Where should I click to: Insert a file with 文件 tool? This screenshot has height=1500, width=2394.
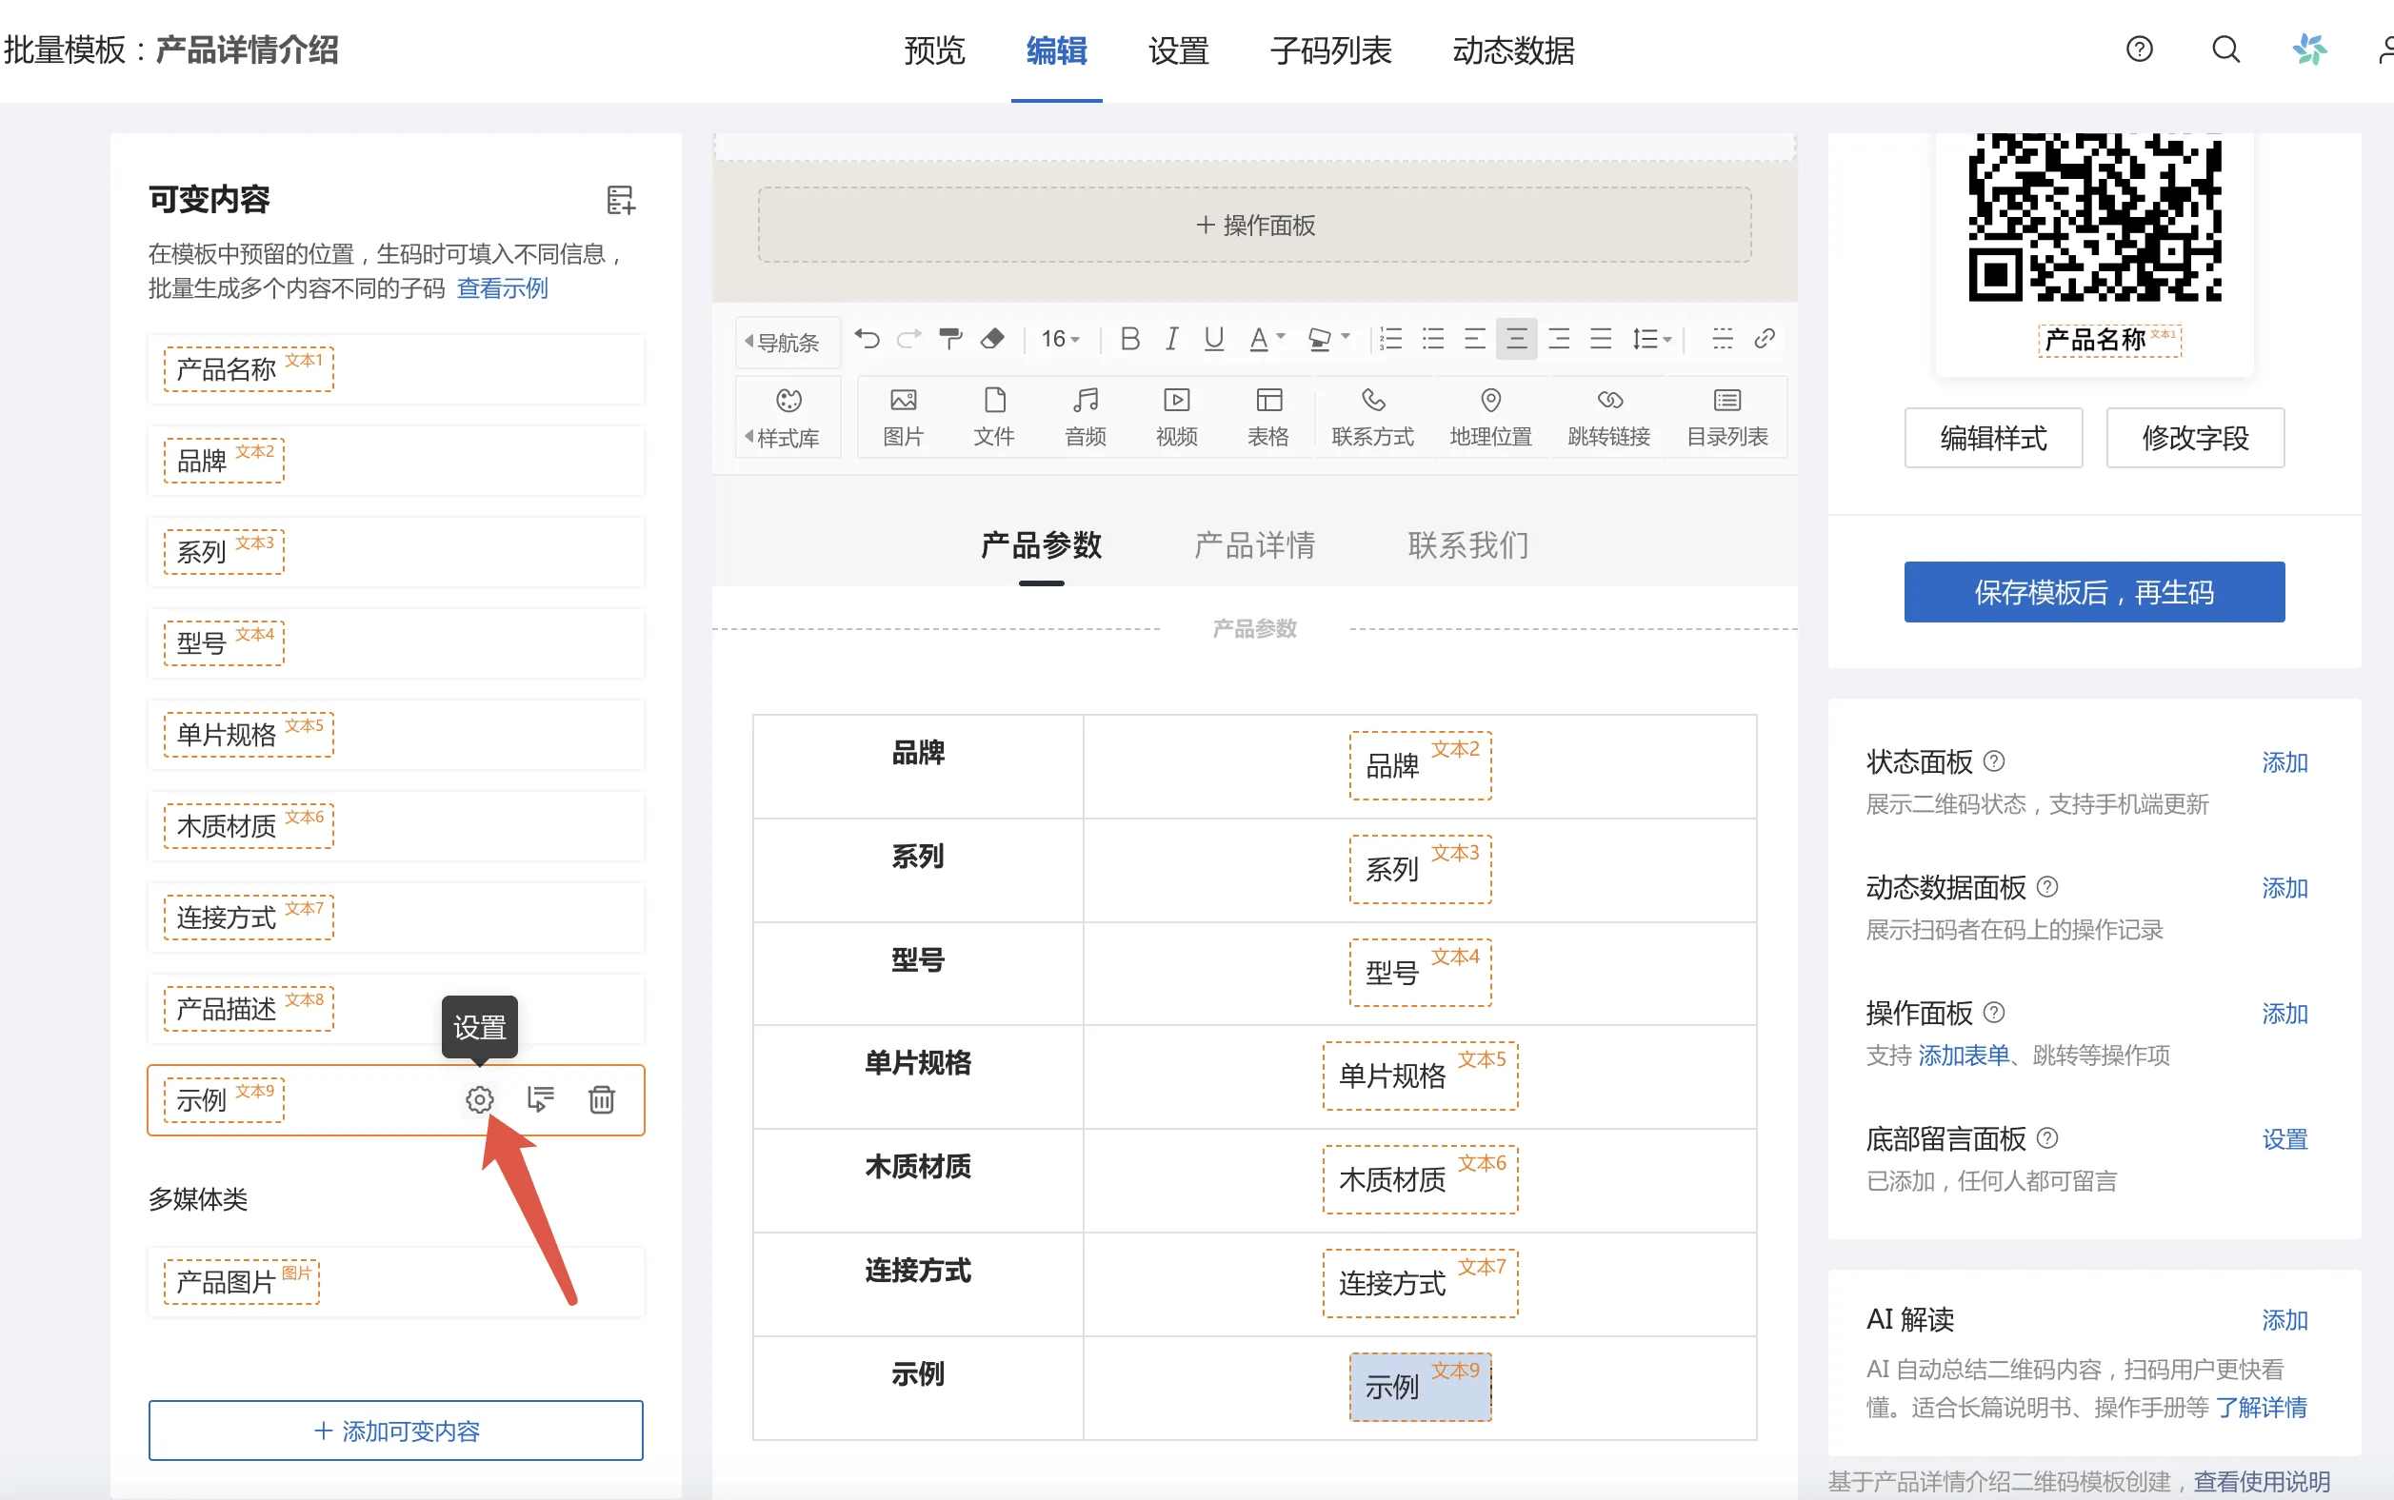tap(993, 417)
